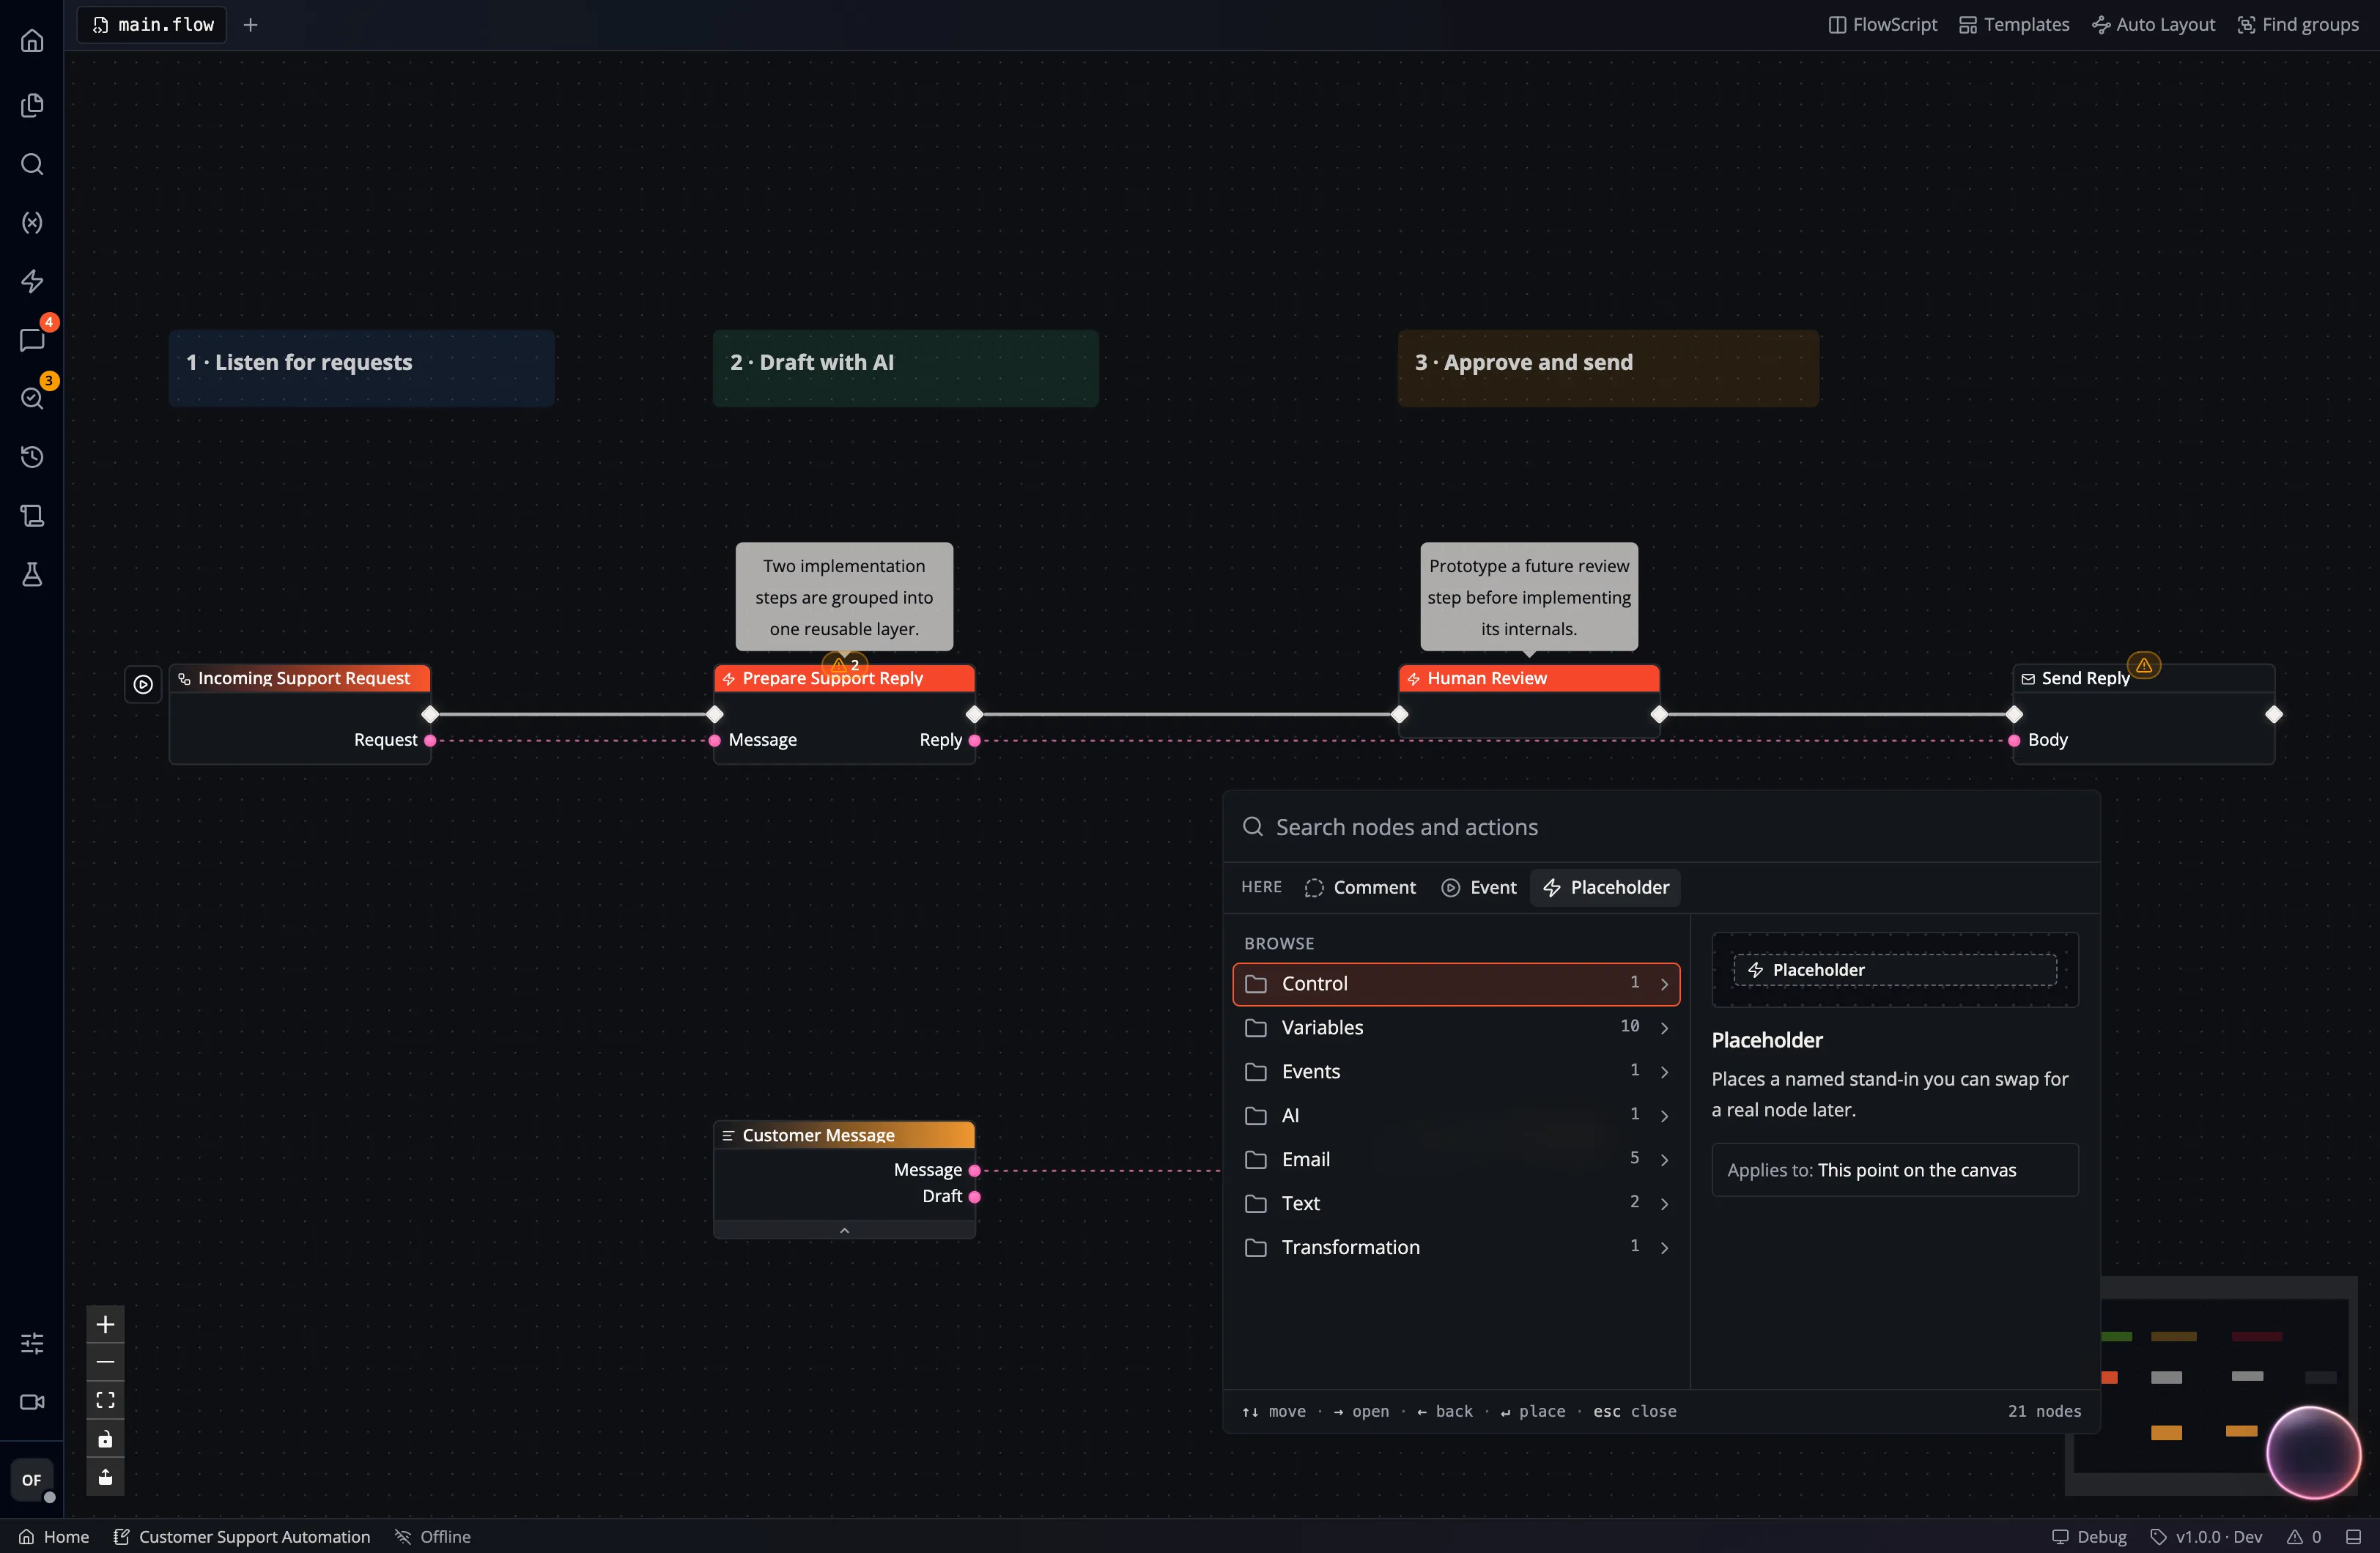
Task: Click the zoom in plus button
Action: (x=105, y=1324)
